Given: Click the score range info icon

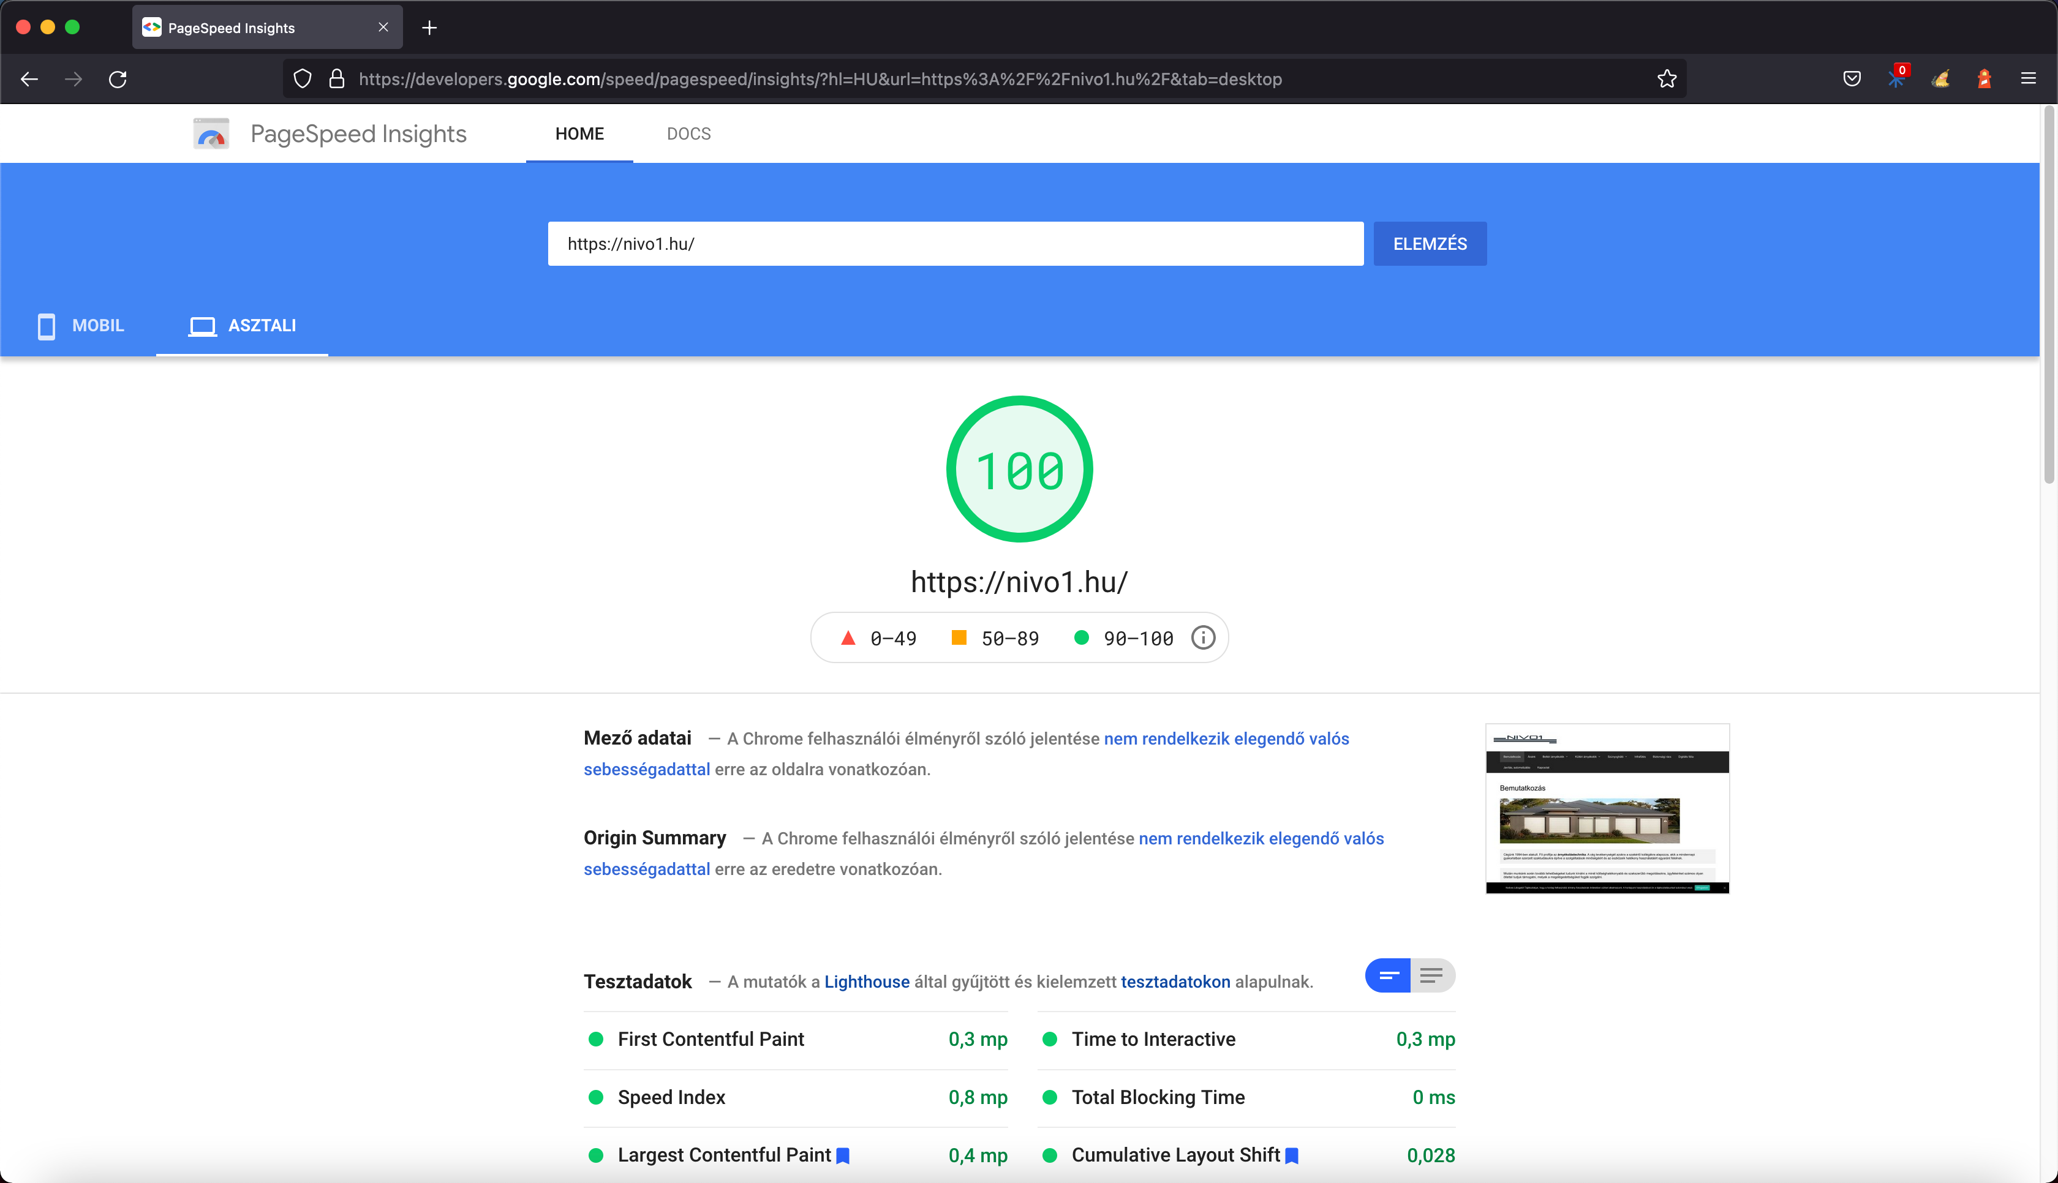Looking at the screenshot, I should tap(1202, 638).
